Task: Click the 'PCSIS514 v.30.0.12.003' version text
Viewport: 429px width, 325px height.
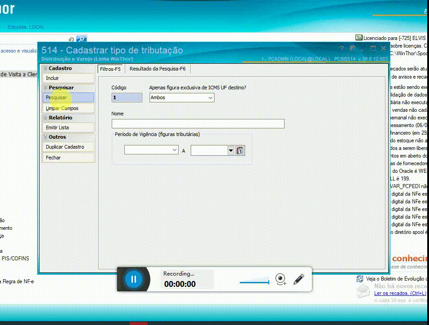Action: click(361, 59)
